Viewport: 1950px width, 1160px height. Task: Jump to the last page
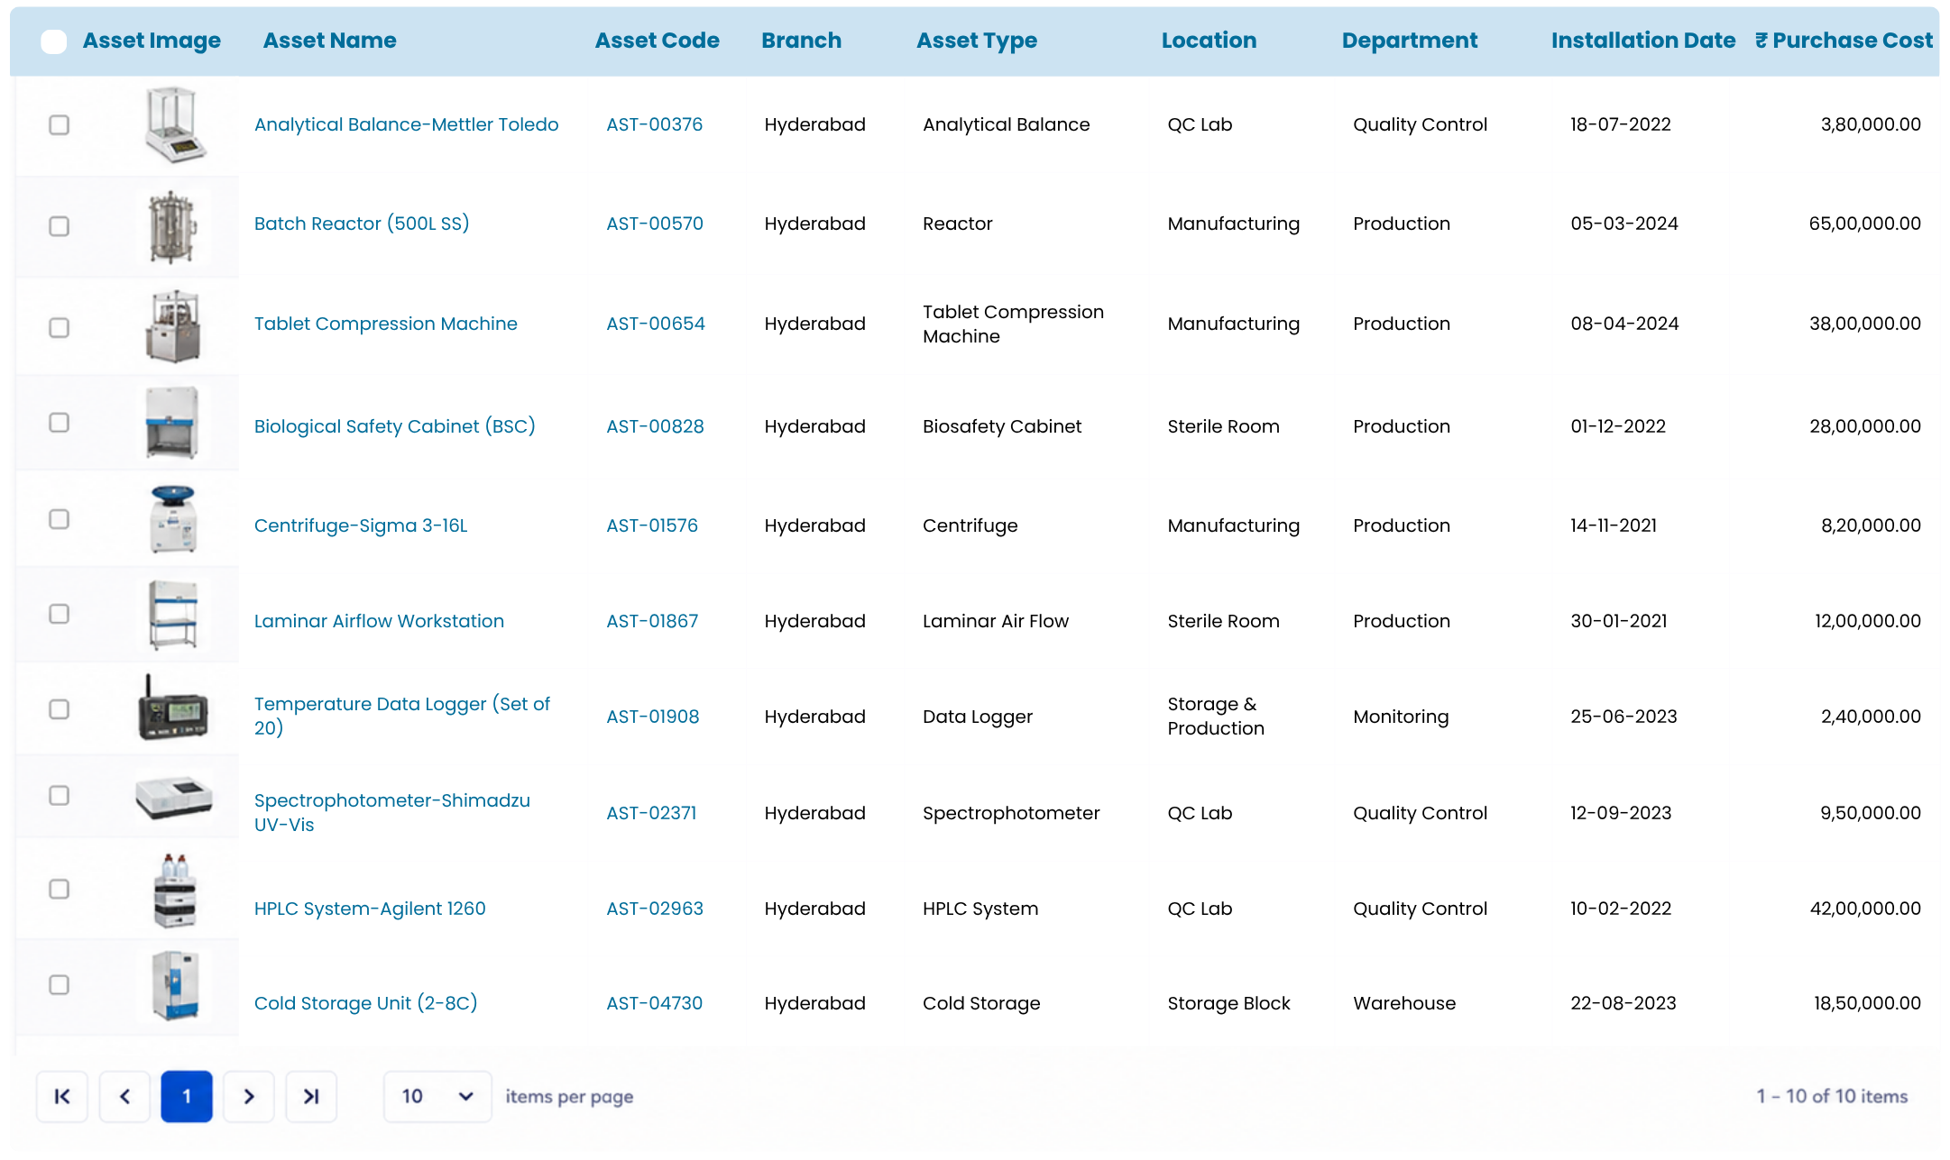(x=311, y=1096)
